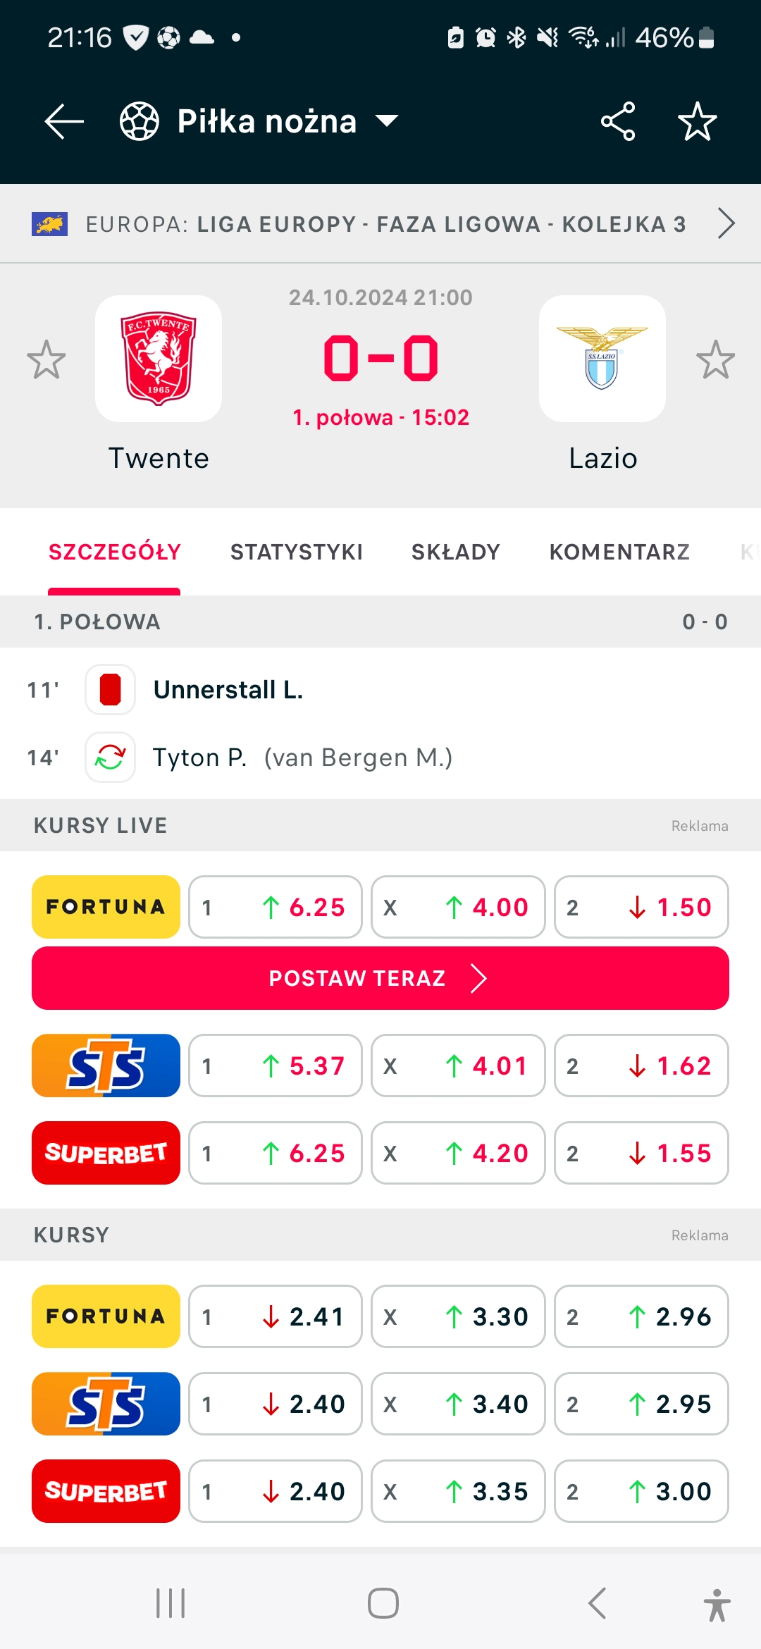Tap the Lazio club crest

coord(602,359)
